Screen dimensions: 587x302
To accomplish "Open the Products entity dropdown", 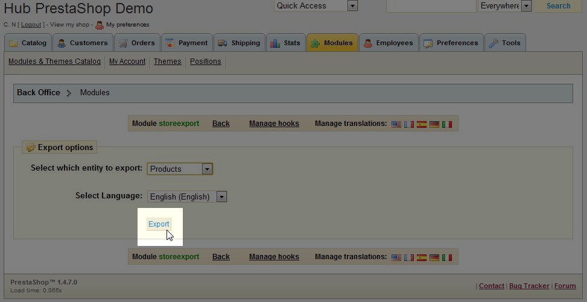I will click(180, 169).
